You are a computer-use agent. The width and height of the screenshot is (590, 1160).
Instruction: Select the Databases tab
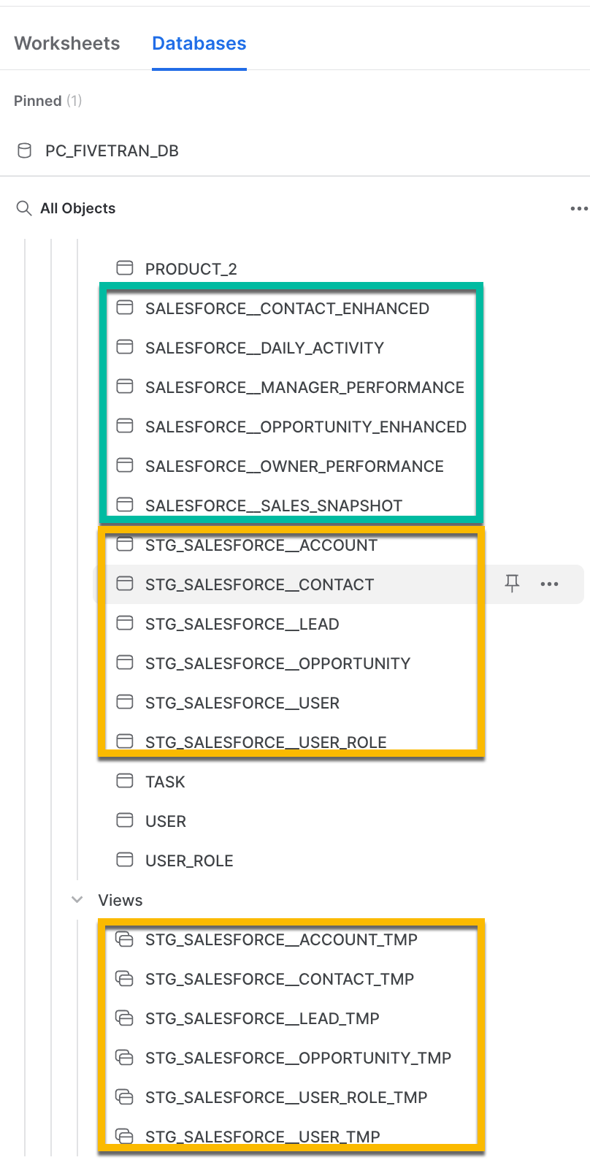tap(199, 44)
